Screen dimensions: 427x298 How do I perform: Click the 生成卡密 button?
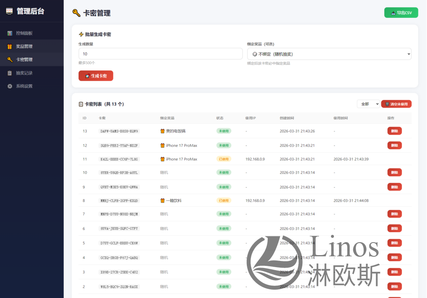[x=96, y=76]
